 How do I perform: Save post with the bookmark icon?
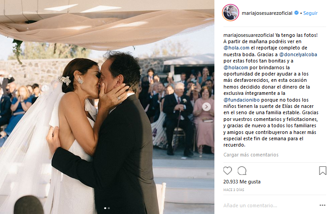(323, 170)
